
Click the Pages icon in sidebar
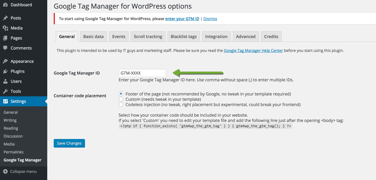pyautogui.click(x=5, y=38)
